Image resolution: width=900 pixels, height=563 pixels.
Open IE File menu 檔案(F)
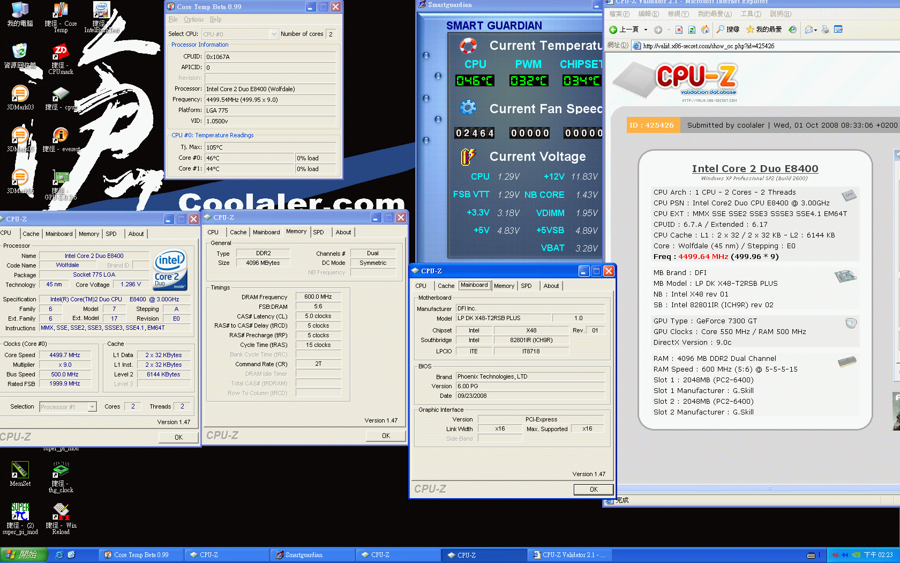(619, 14)
